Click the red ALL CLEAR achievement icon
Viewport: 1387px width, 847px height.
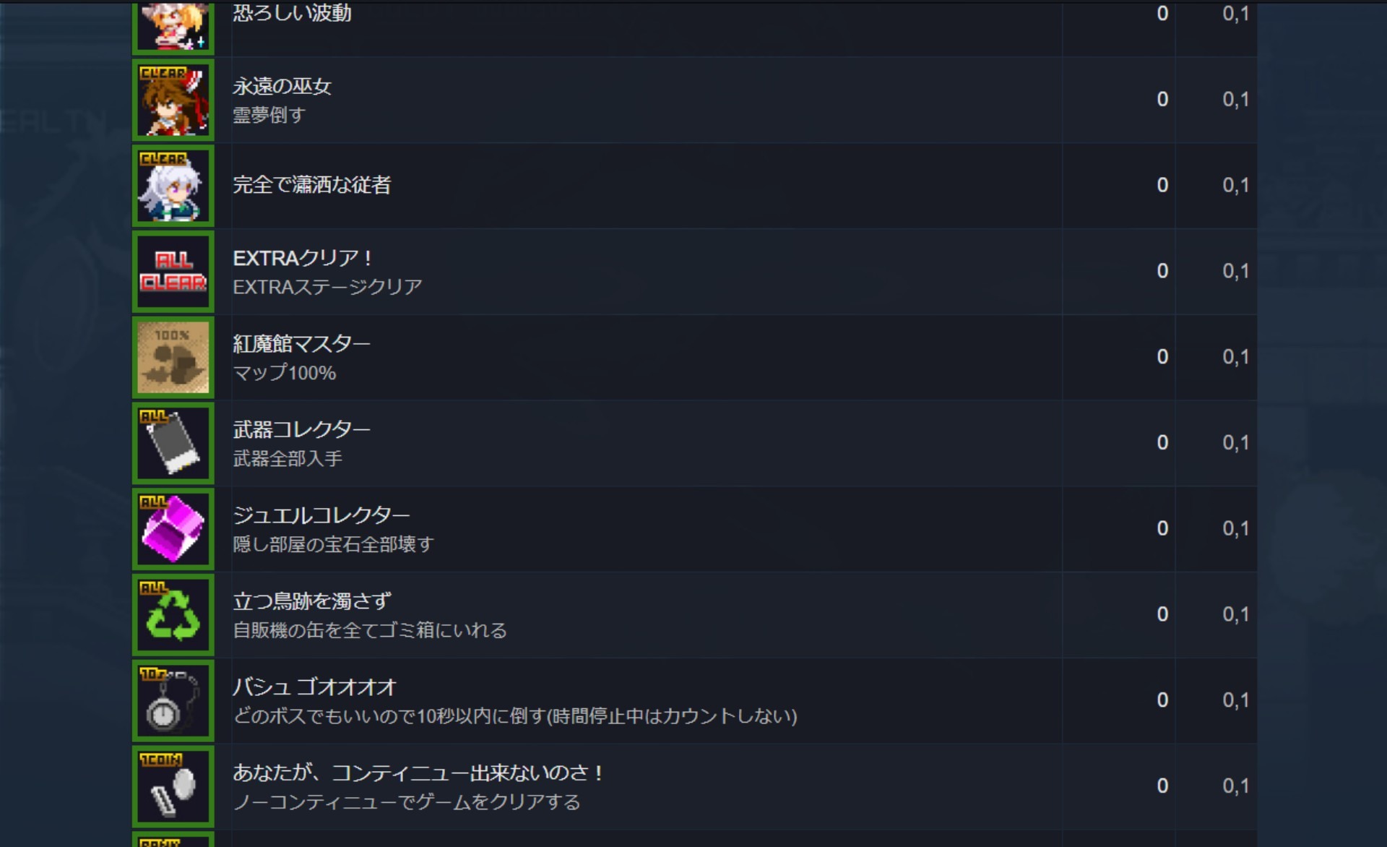point(173,272)
